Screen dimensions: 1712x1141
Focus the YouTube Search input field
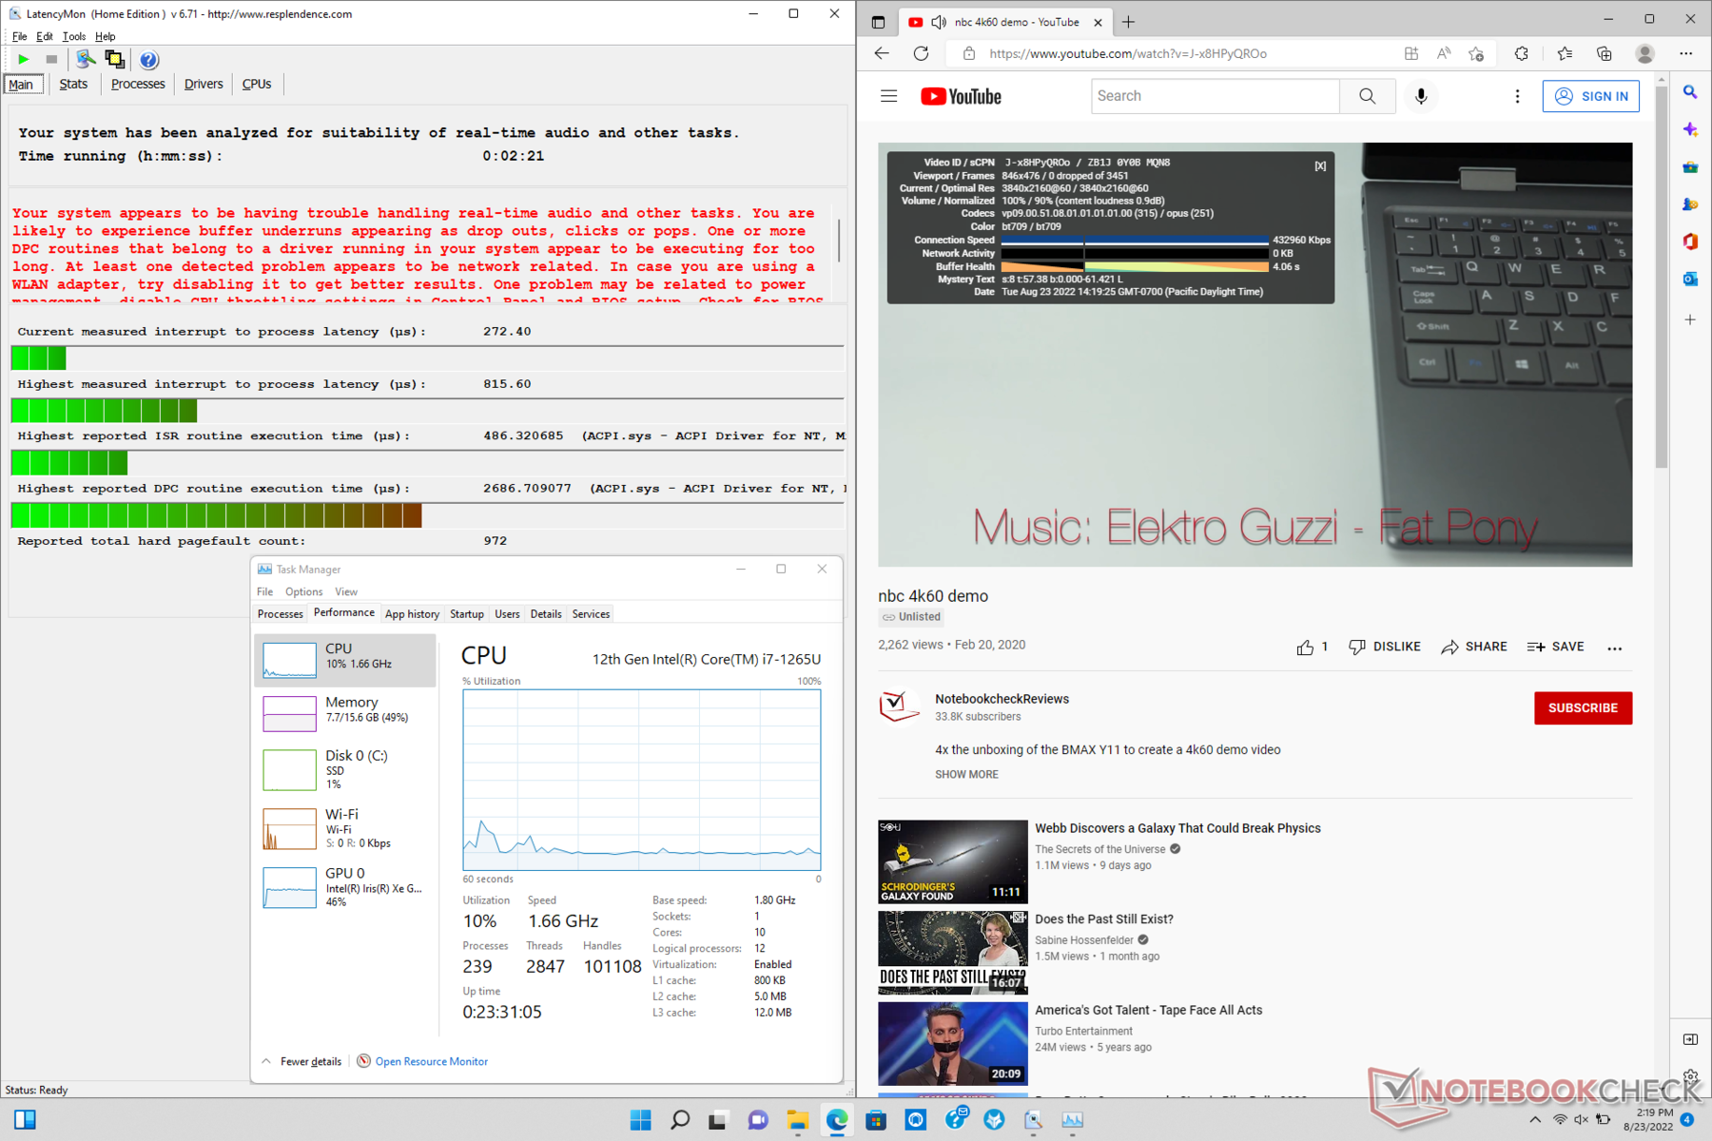point(1215,96)
